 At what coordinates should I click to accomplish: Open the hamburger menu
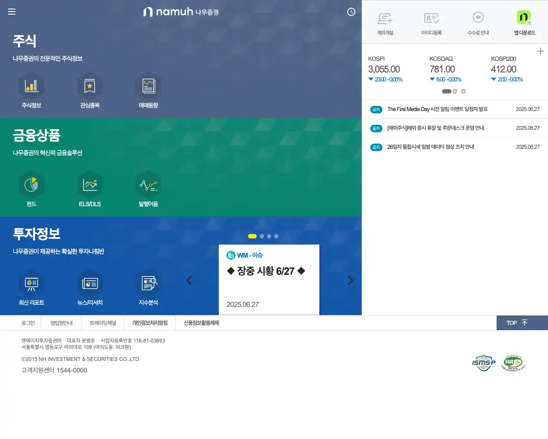(12, 12)
